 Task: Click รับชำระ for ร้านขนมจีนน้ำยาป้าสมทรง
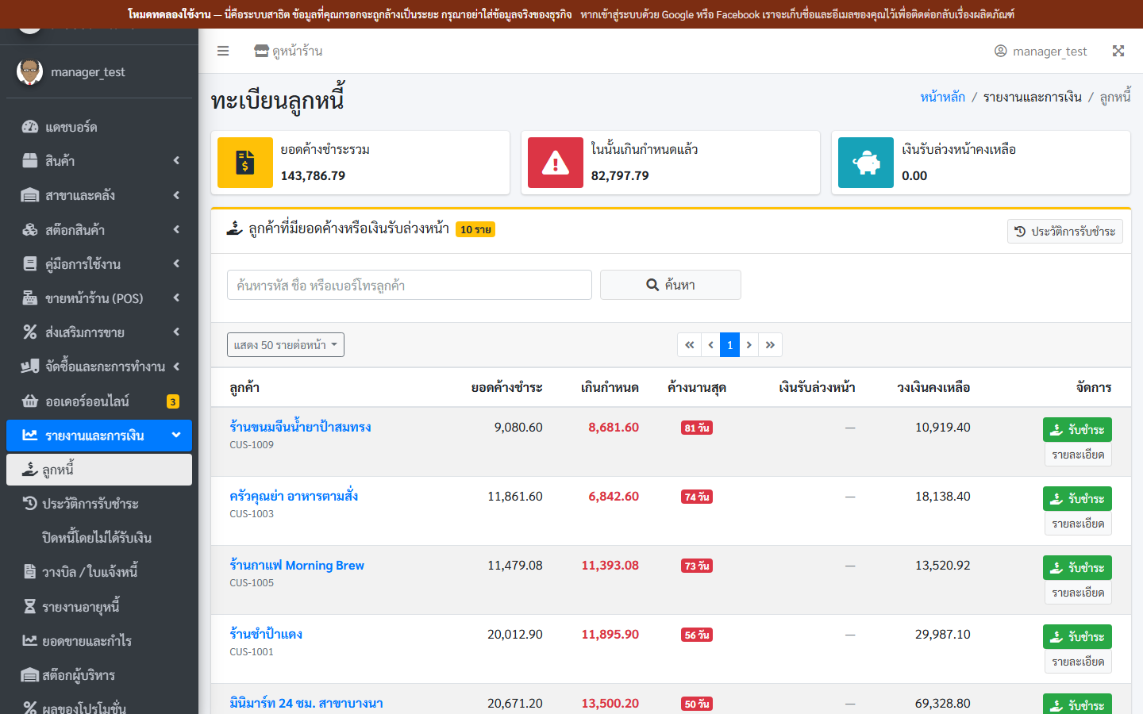[x=1077, y=429]
